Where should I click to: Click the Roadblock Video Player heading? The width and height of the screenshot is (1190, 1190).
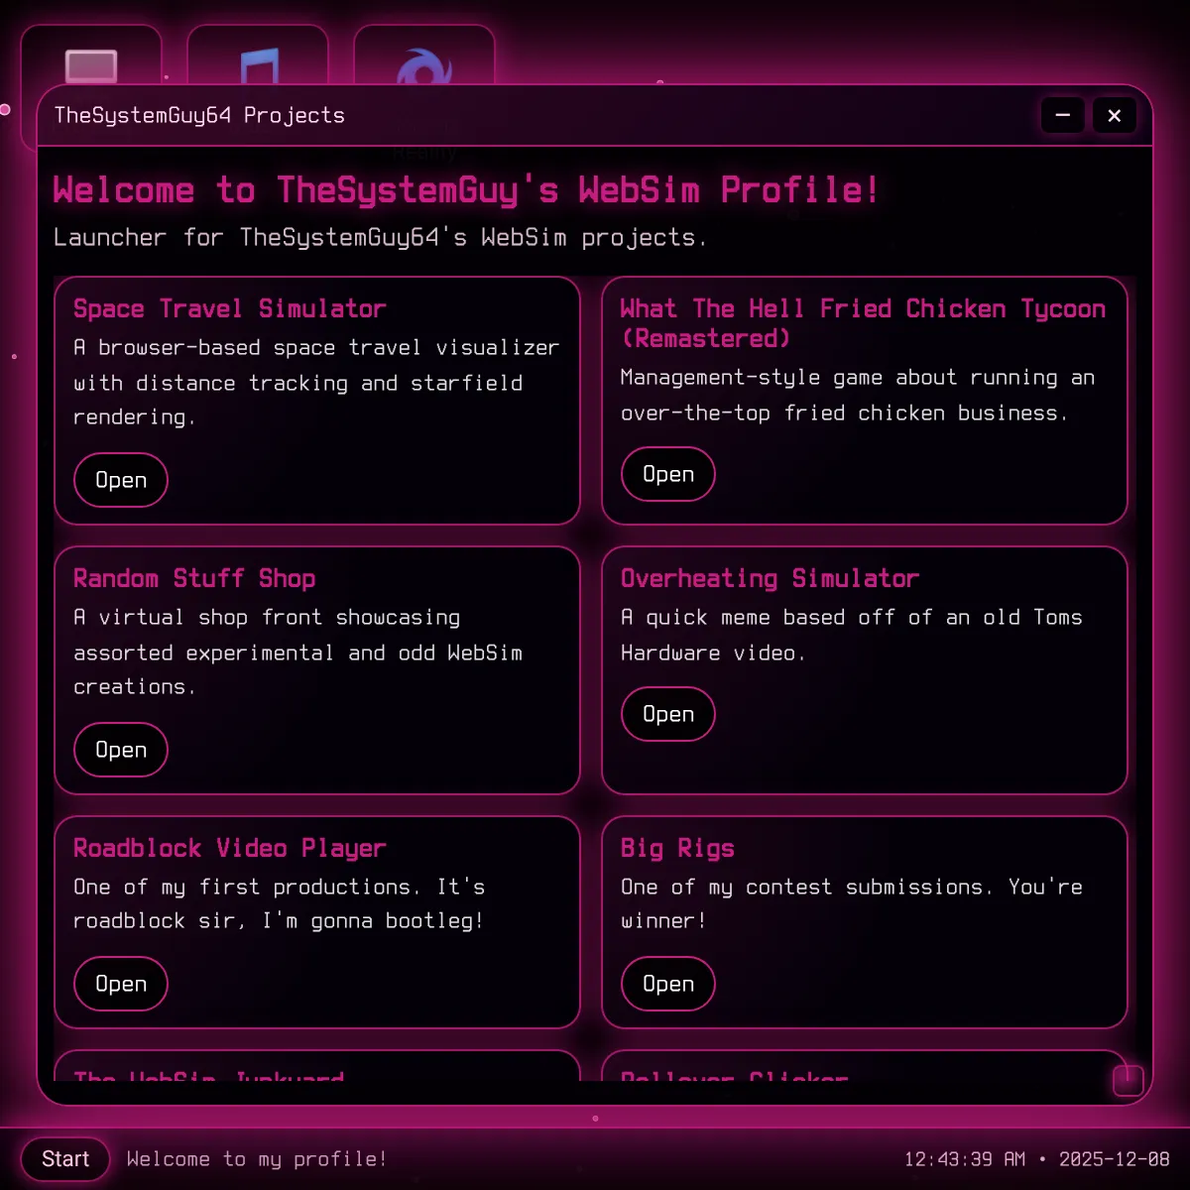[230, 849]
